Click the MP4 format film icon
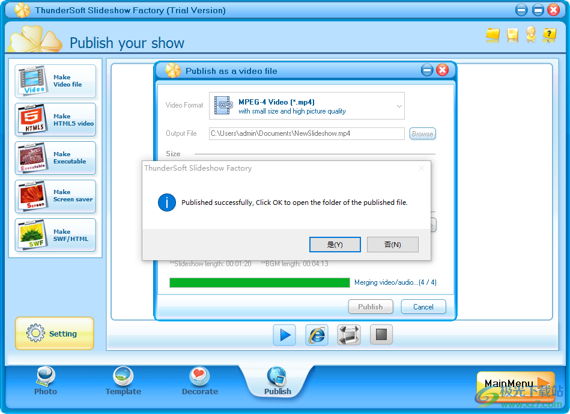The width and height of the screenshot is (570, 414). (223, 106)
